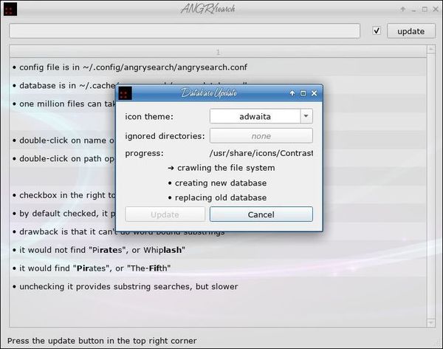
Task: Select the row 'it would find "Pirates", or "The-Fifth"'
Action: pos(218,268)
